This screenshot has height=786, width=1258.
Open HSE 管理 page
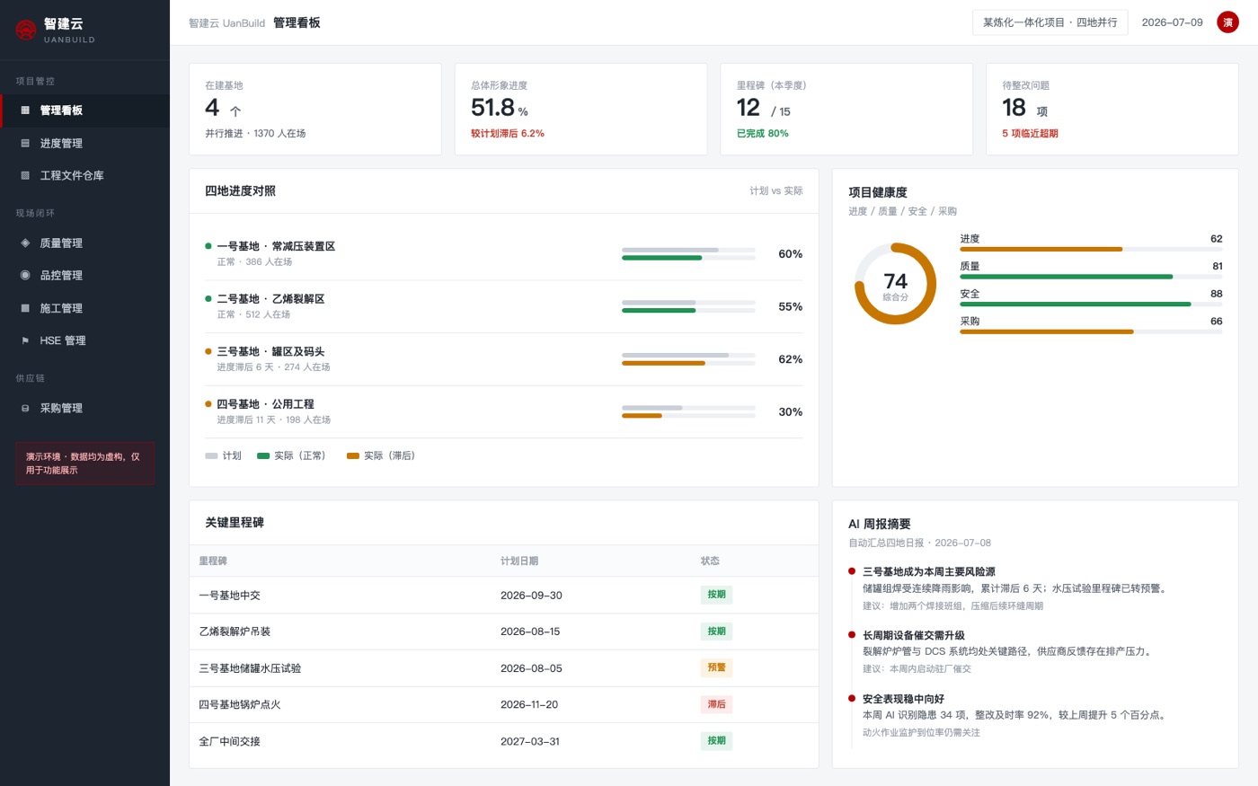[84, 340]
